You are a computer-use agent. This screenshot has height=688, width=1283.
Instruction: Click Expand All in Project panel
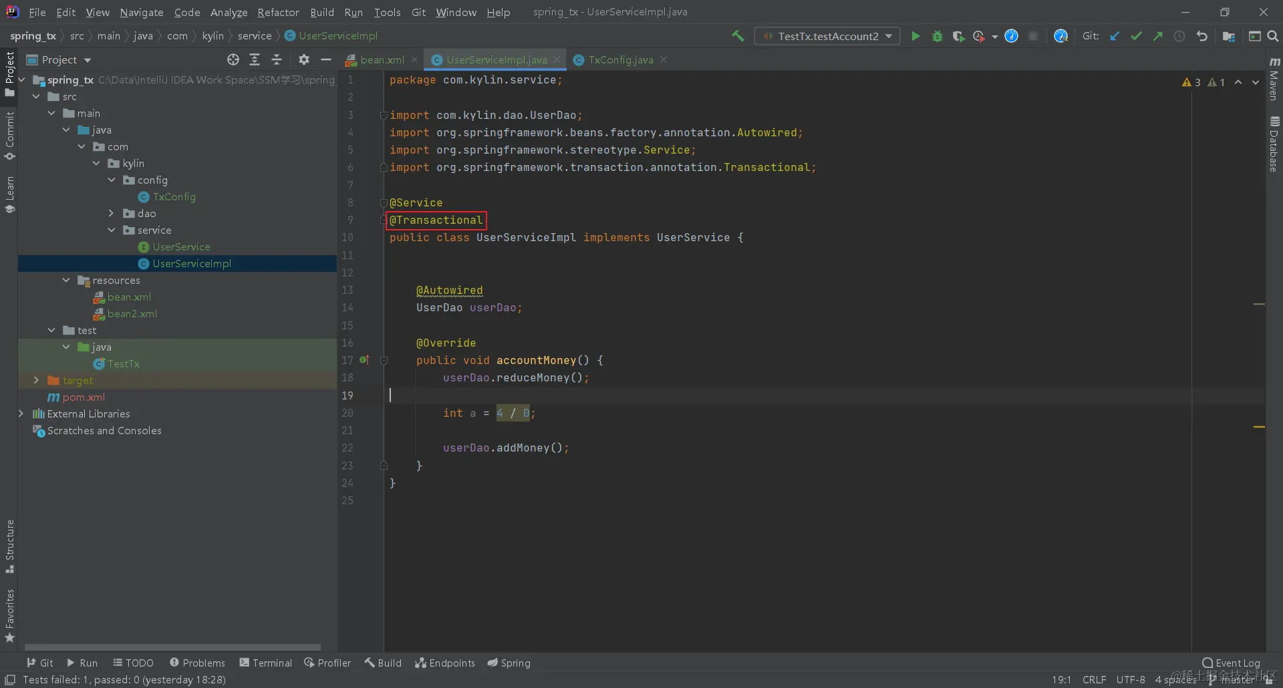(x=255, y=60)
